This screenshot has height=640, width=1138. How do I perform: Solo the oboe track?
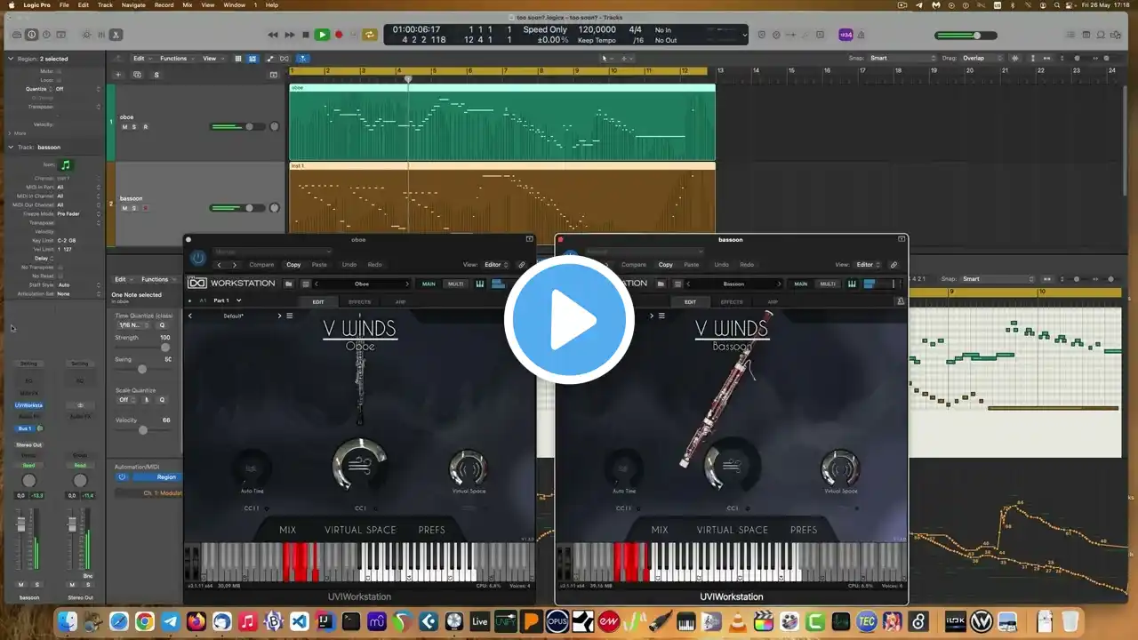coord(134,127)
